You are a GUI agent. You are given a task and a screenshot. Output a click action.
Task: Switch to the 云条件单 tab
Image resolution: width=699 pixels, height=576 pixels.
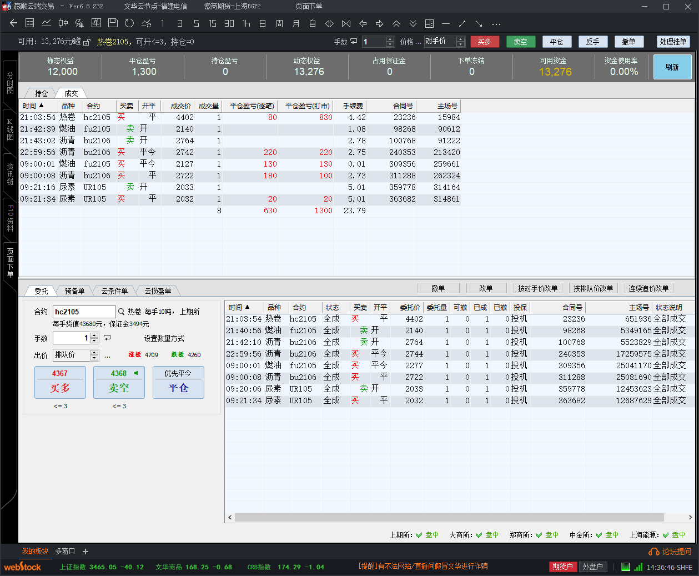[114, 290]
